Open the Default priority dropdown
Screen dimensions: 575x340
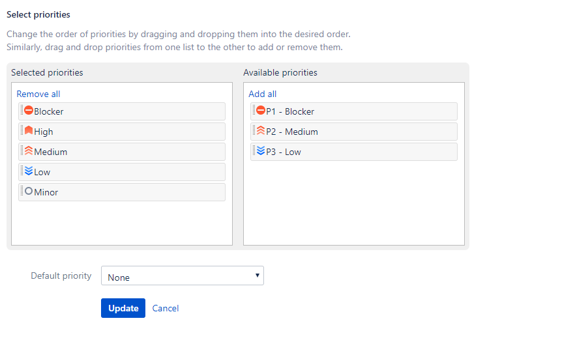click(183, 276)
